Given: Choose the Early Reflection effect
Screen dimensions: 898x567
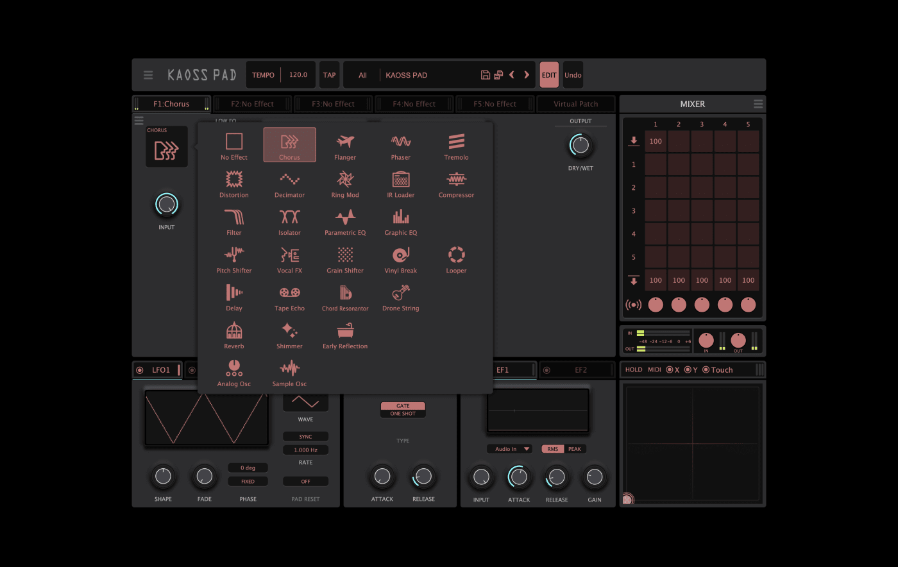Looking at the screenshot, I should (x=345, y=334).
